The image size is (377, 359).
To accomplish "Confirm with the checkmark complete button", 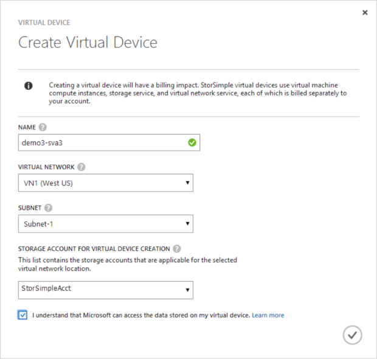I will point(352,335).
